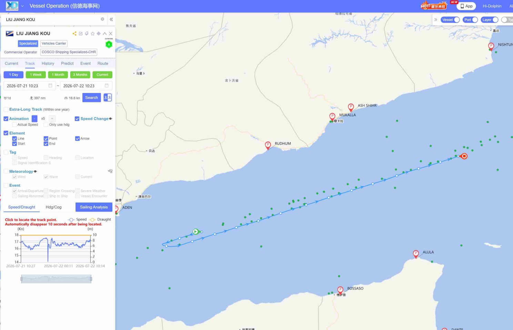Open Sailing Analysis
The height and width of the screenshot is (330, 513).
[x=94, y=207]
